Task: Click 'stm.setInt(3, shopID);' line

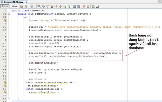Action: (45, 43)
